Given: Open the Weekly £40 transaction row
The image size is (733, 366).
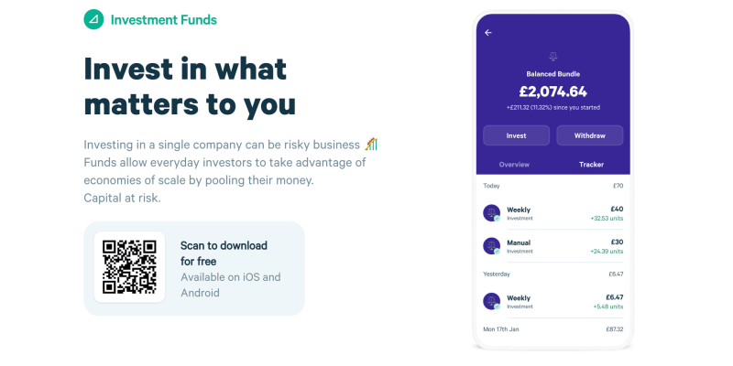Looking at the screenshot, I should pyautogui.click(x=553, y=213).
